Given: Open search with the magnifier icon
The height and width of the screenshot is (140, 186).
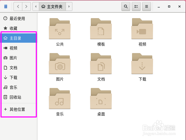Looking at the screenshot, I should pyautogui.click(x=126, y=6).
